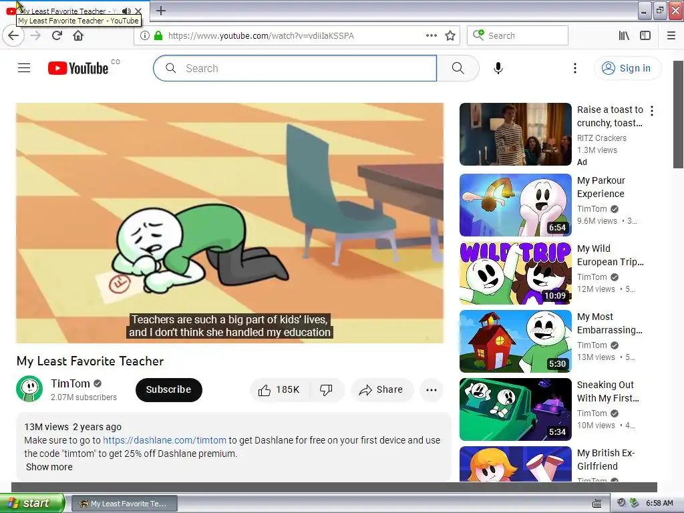This screenshot has height=513, width=684.
Task: Focus the YouTube search input field
Action: (x=295, y=68)
